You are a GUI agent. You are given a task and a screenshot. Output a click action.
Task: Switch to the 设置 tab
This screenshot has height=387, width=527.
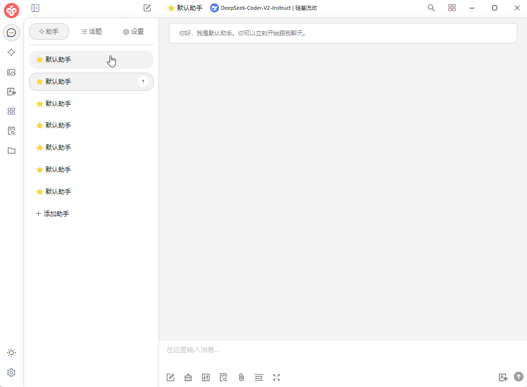tap(133, 31)
